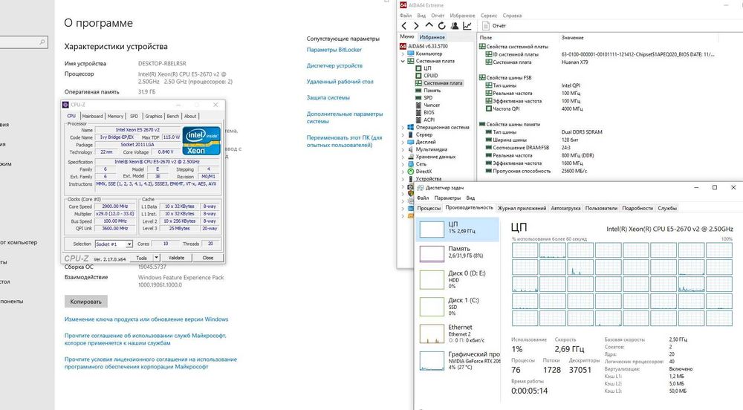Image resolution: width=743 pixels, height=410 pixels.
Task: Click Huanan X79 value in AIDA64
Action: (575, 62)
